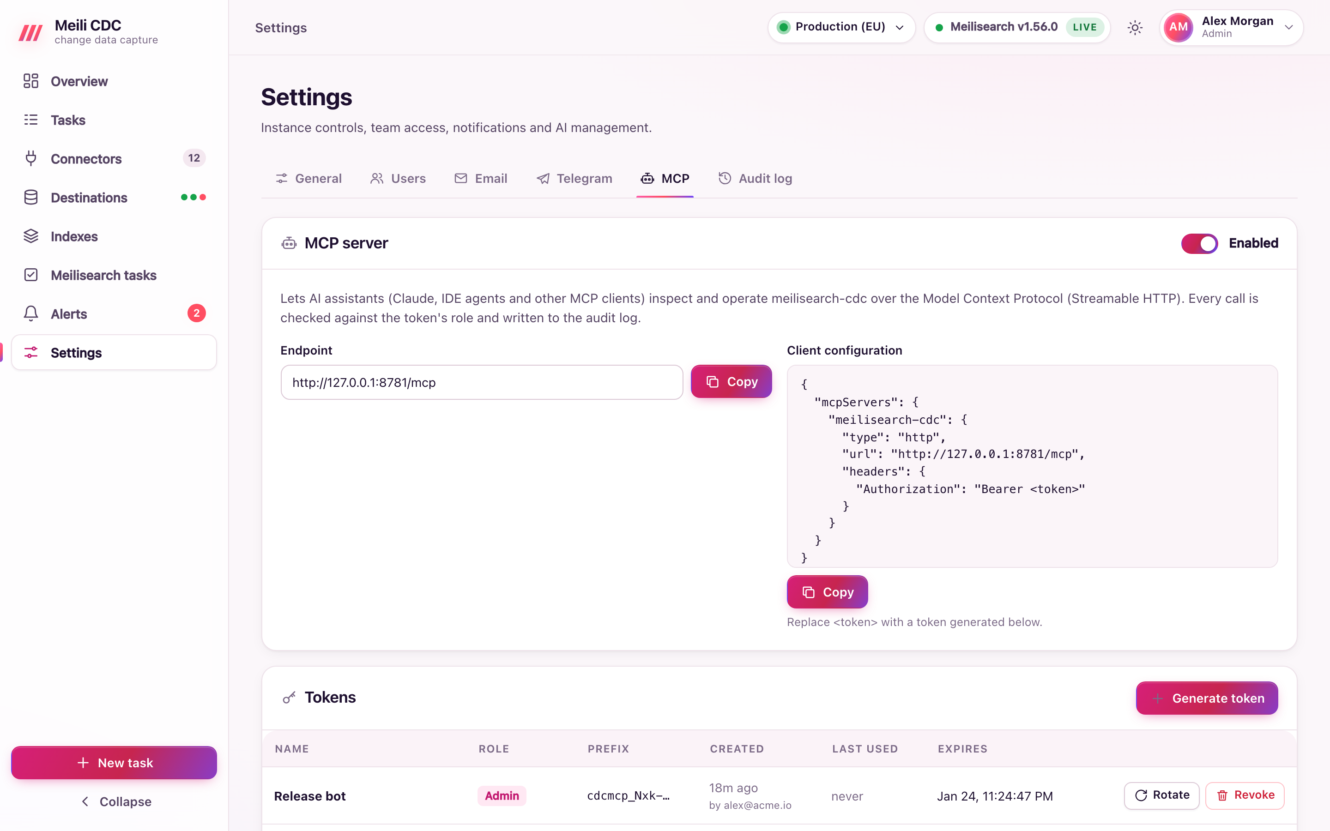
Task: Copy the client configuration JSON
Action: [x=828, y=592]
